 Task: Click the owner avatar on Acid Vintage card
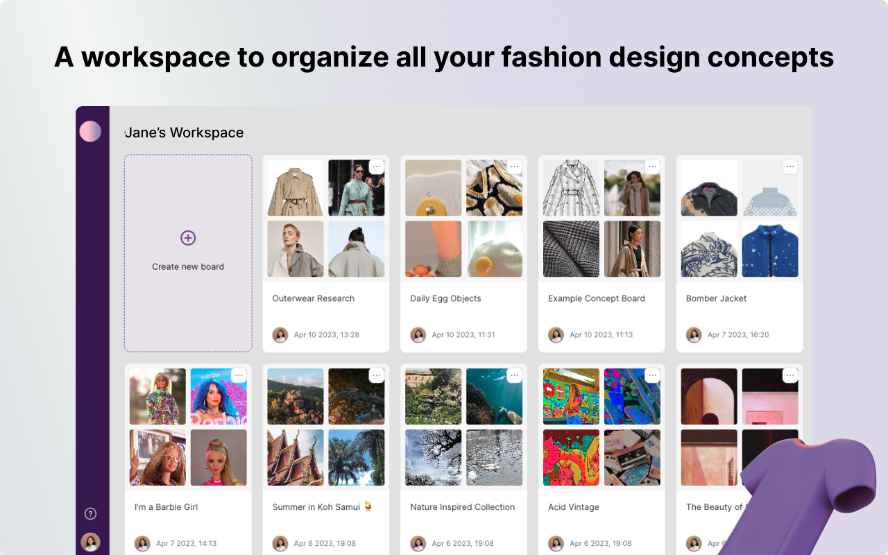[x=556, y=543]
